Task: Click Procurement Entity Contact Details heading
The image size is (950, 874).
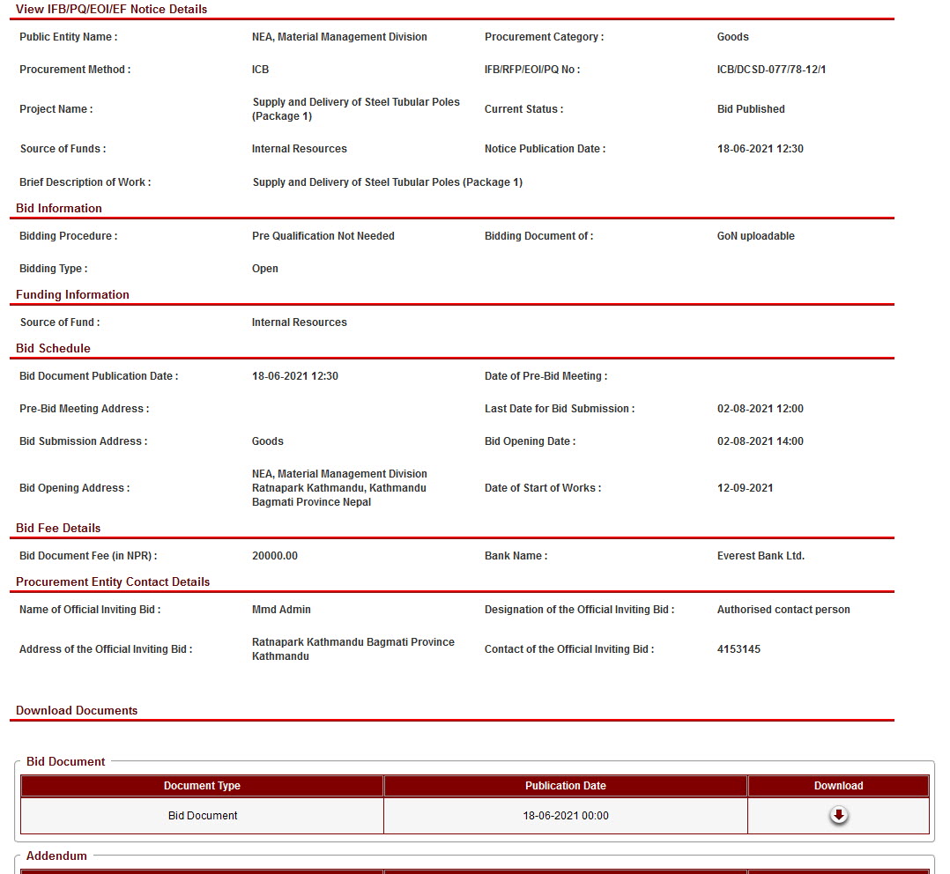Action: point(113,581)
